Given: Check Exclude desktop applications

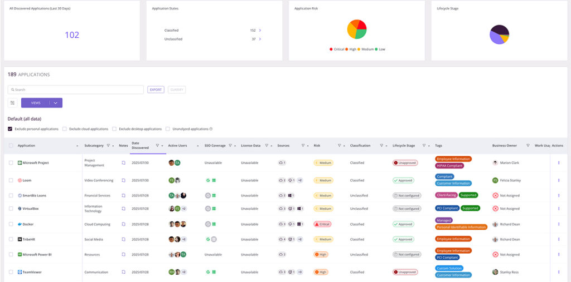Looking at the screenshot, I should pyautogui.click(x=114, y=128).
